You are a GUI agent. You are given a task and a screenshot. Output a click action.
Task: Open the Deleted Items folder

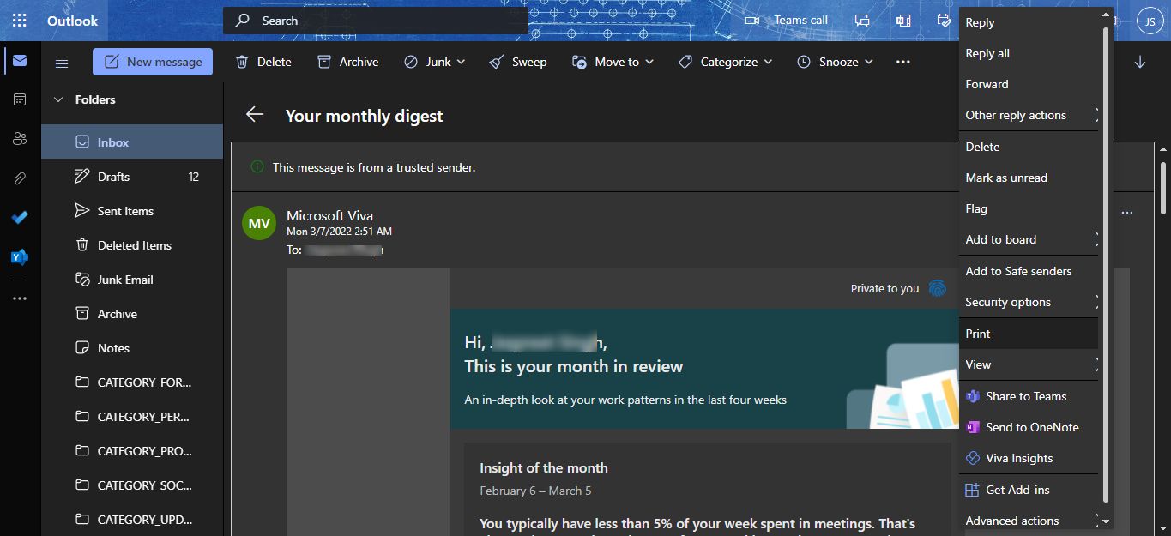(132, 245)
